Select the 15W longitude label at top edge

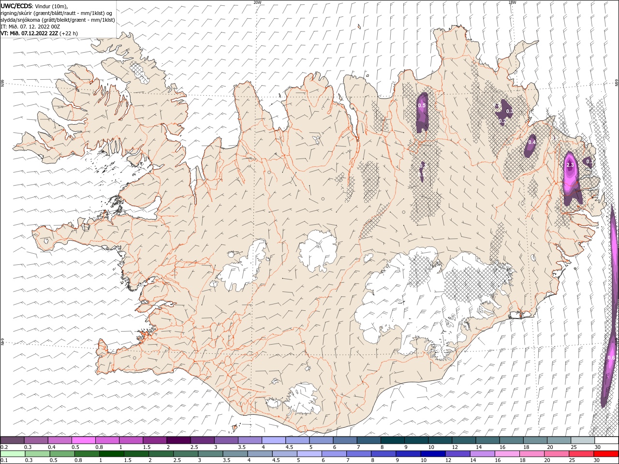click(x=512, y=2)
